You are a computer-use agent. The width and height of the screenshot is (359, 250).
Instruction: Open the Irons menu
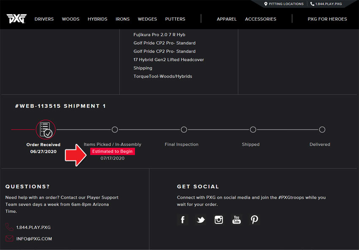tap(122, 19)
